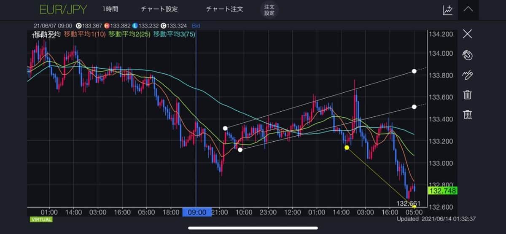506x234 pixels.
Task: Tap the round 注文設定 button
Action: coord(269,10)
